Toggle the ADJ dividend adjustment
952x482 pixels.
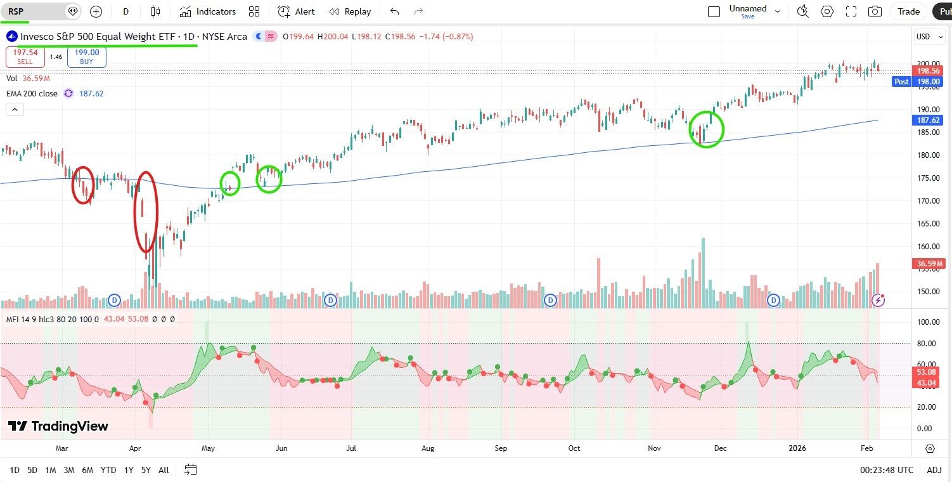tap(934, 470)
